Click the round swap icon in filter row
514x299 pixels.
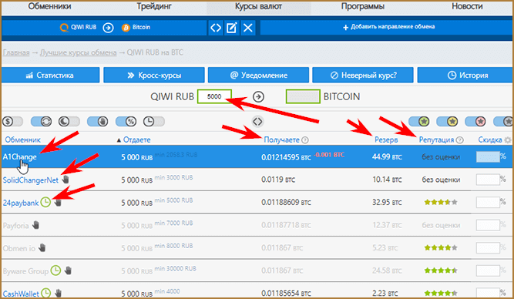click(257, 122)
